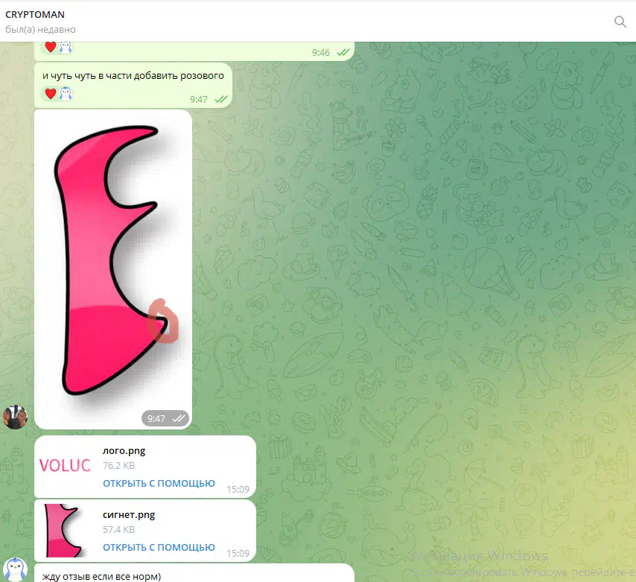Click 'ОТКРЫТЬ С ПОМОЩЬЮ' for сигнет.png
Screen dimensions: 636x582
[159, 548]
